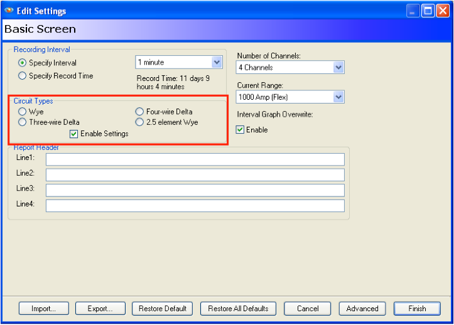454x325 pixels.
Task: Choose the Wye circuit type
Action: tap(23, 112)
